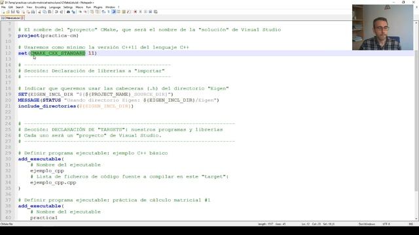The image size is (419, 235).
Task: Toggle Word wrap toolbar icon
Action: tap(103, 12)
